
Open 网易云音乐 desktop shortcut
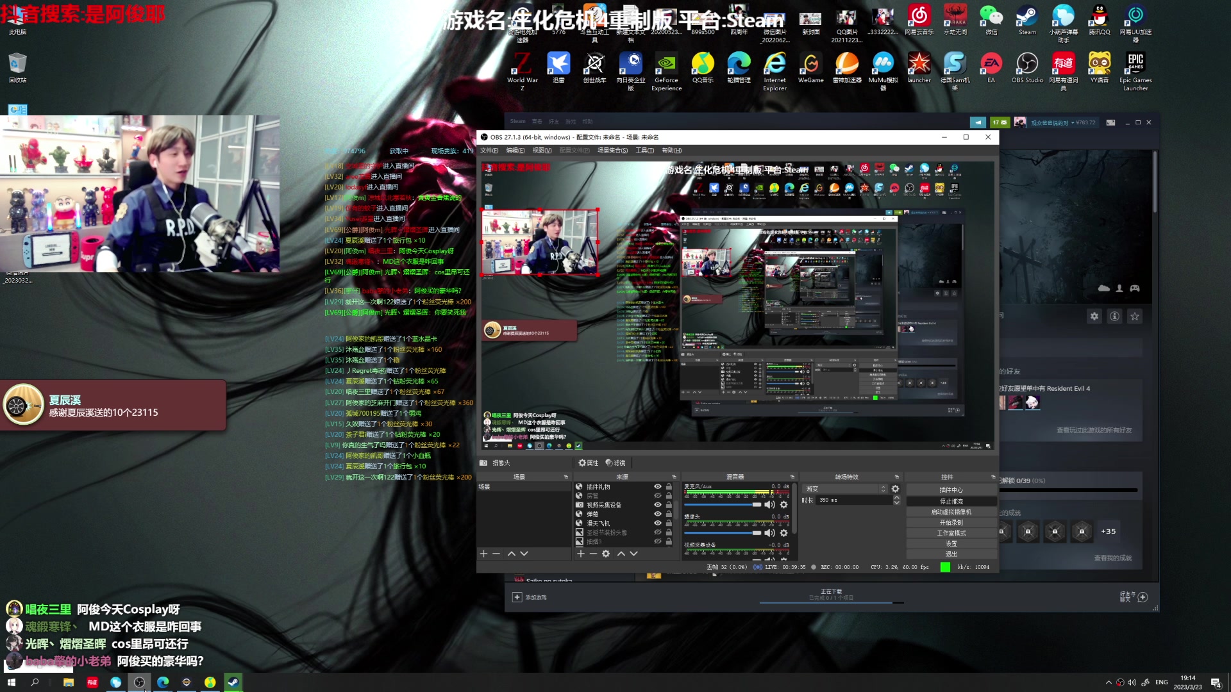[x=919, y=19]
